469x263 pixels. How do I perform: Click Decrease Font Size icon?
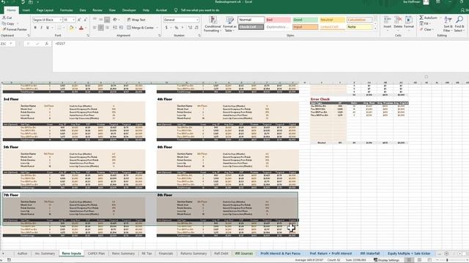pyautogui.click(x=85, y=20)
